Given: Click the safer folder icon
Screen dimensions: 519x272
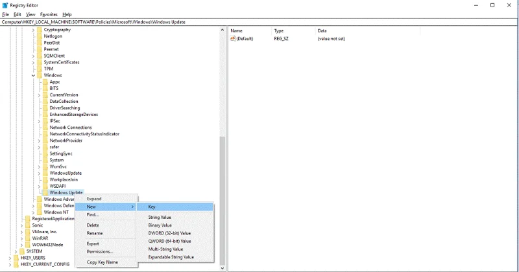Looking at the screenshot, I should [x=45, y=147].
